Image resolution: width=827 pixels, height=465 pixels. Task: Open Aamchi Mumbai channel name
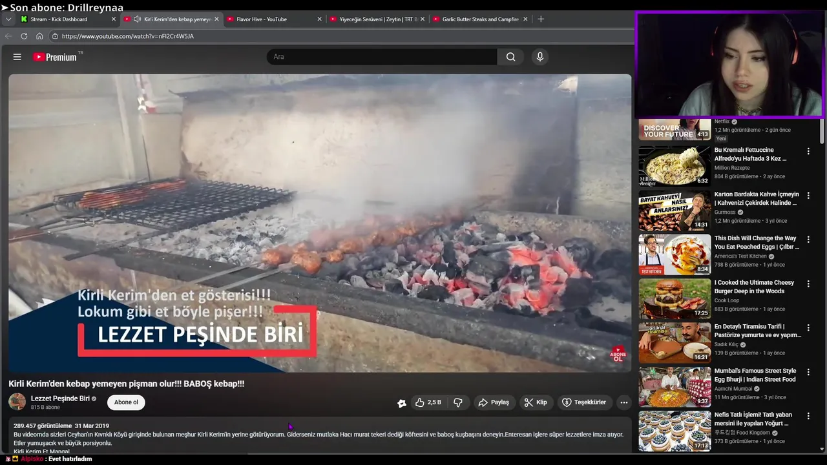pyautogui.click(x=733, y=389)
